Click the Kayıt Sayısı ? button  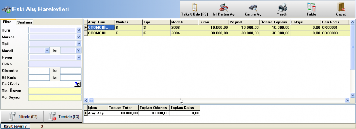pos(15,126)
